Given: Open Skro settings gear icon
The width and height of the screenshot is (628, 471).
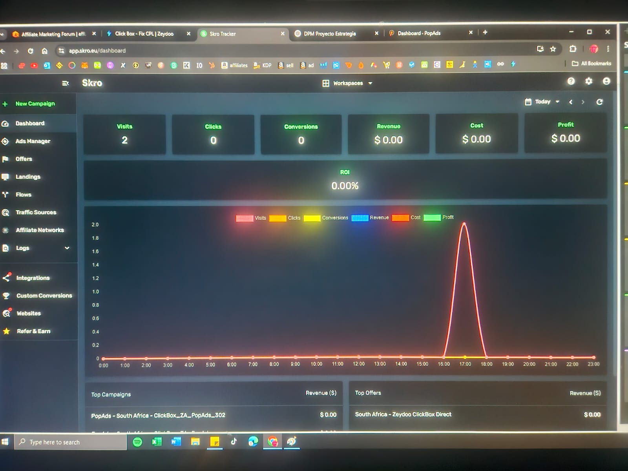Looking at the screenshot, I should pos(589,81).
